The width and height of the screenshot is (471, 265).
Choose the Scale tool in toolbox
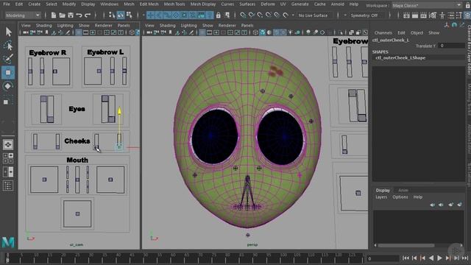coord(7,101)
